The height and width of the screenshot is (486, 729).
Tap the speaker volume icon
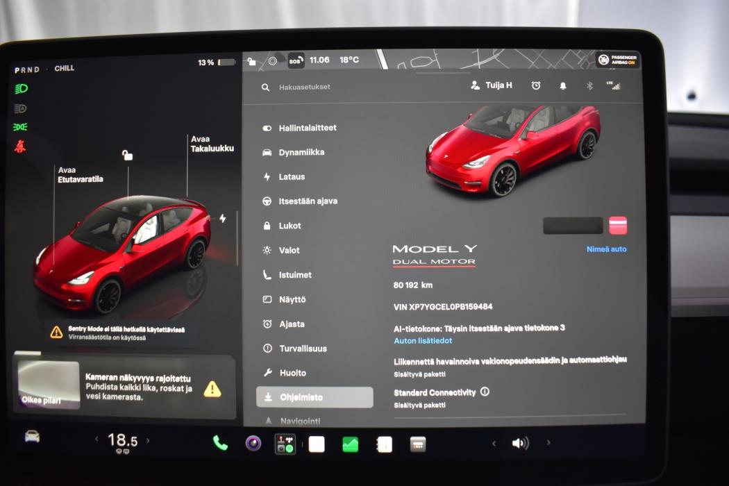point(520,443)
